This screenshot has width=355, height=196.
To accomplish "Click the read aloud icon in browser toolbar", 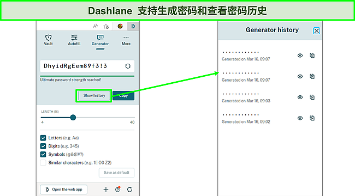I will [x=96, y=26].
